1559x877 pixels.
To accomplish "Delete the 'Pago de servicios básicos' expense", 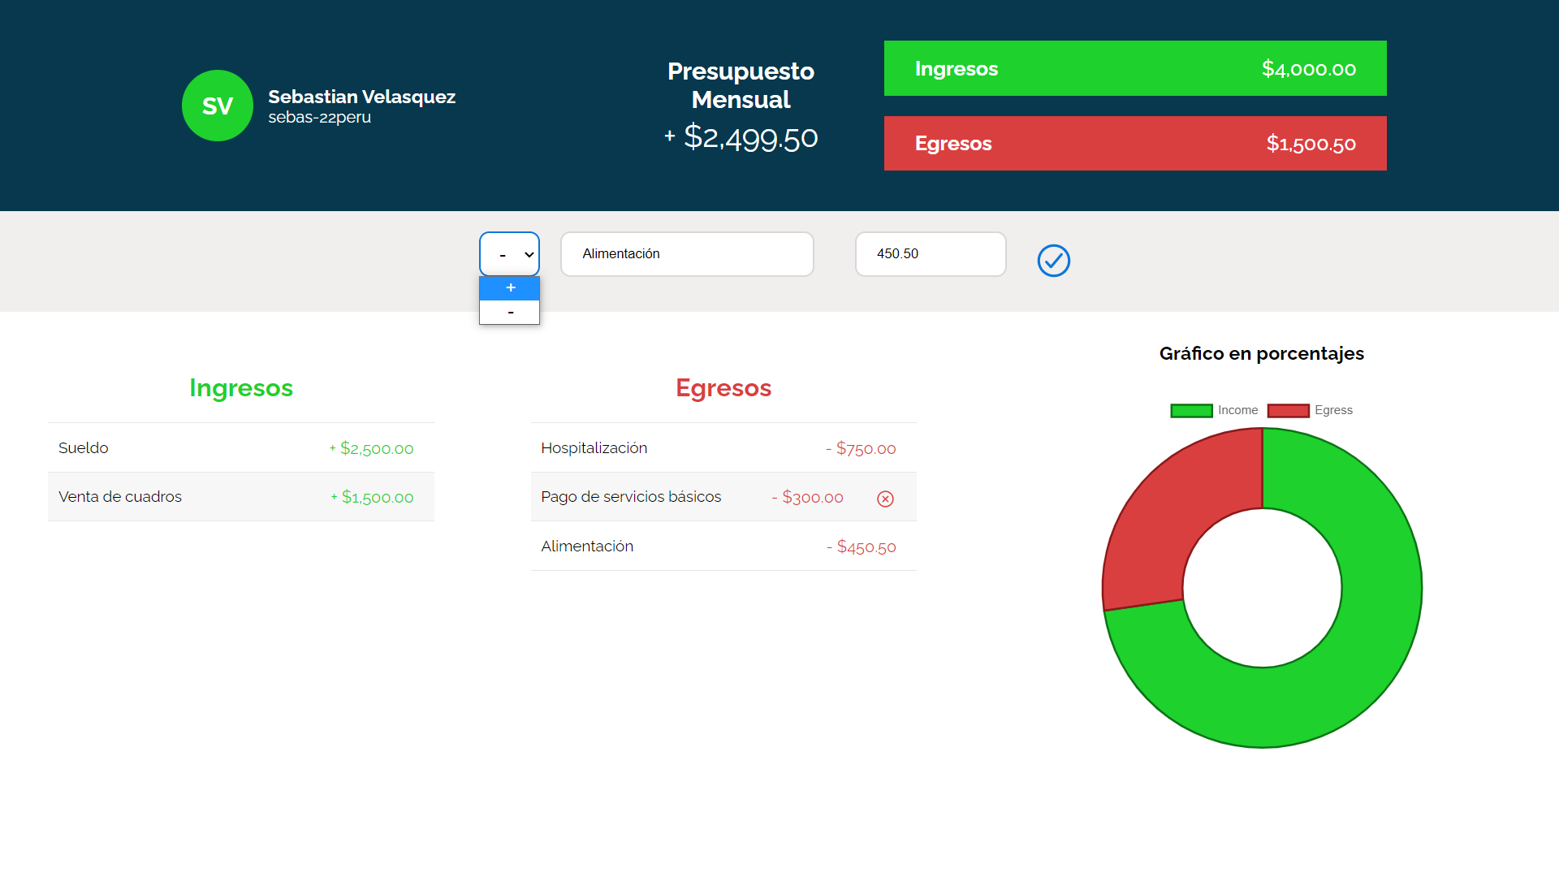I will coord(884,498).
